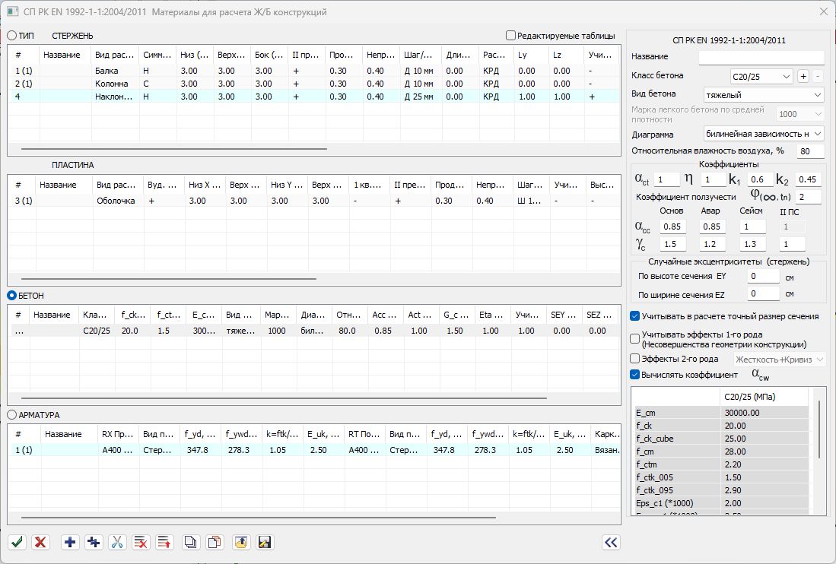
Task: Click the delete-row icon with red X
Action: coord(141,542)
